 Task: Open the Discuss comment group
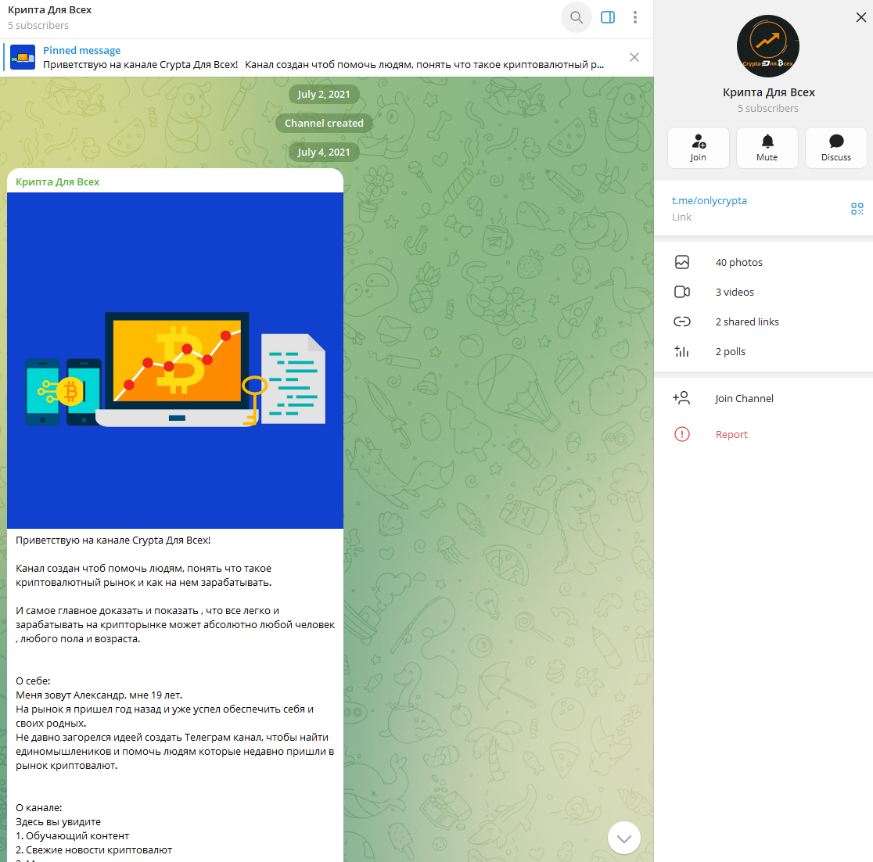coord(835,148)
